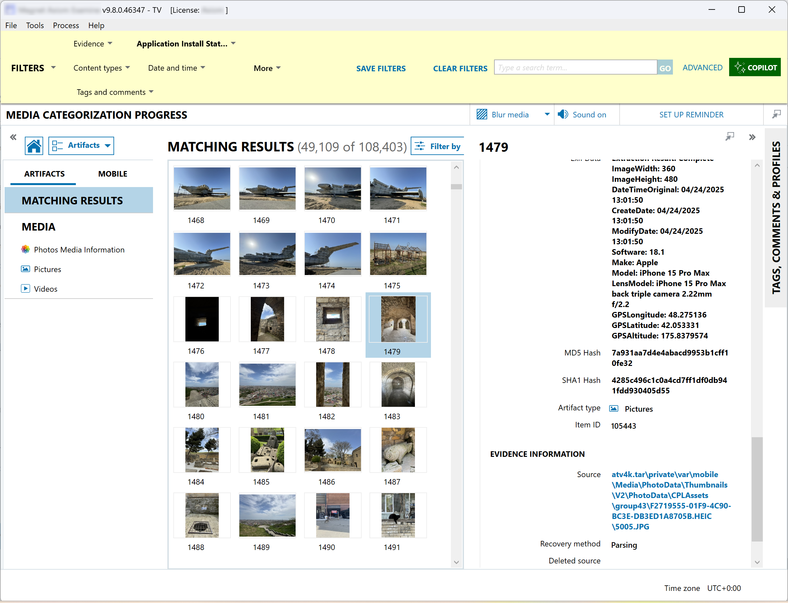Click the pin icon in categorization bar

pos(776,114)
